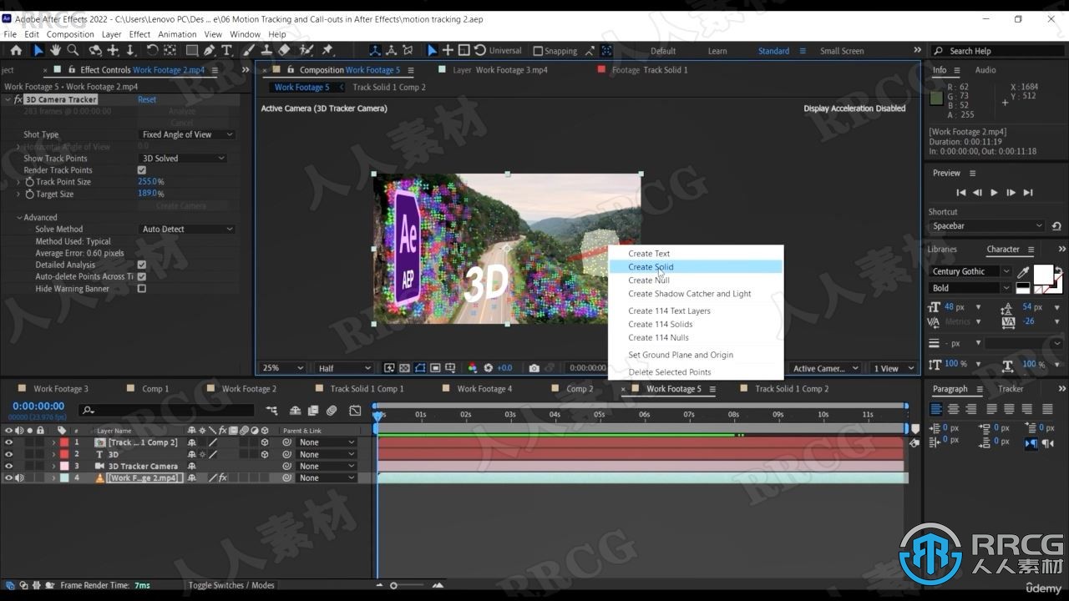Open the Half resolution dropdown

coord(344,368)
